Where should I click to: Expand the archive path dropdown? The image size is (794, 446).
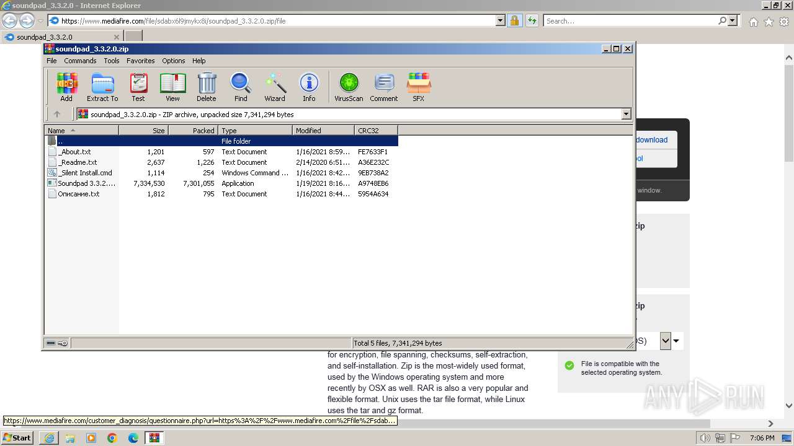tap(626, 114)
